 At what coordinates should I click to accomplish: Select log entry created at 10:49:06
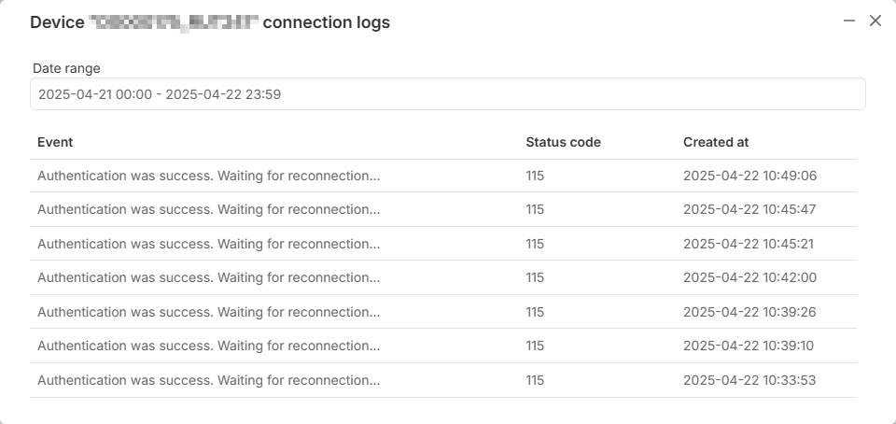[x=442, y=176]
